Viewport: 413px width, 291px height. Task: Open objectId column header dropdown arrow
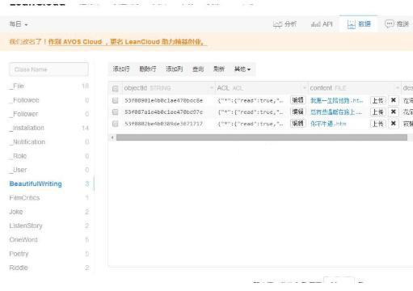[211, 88]
